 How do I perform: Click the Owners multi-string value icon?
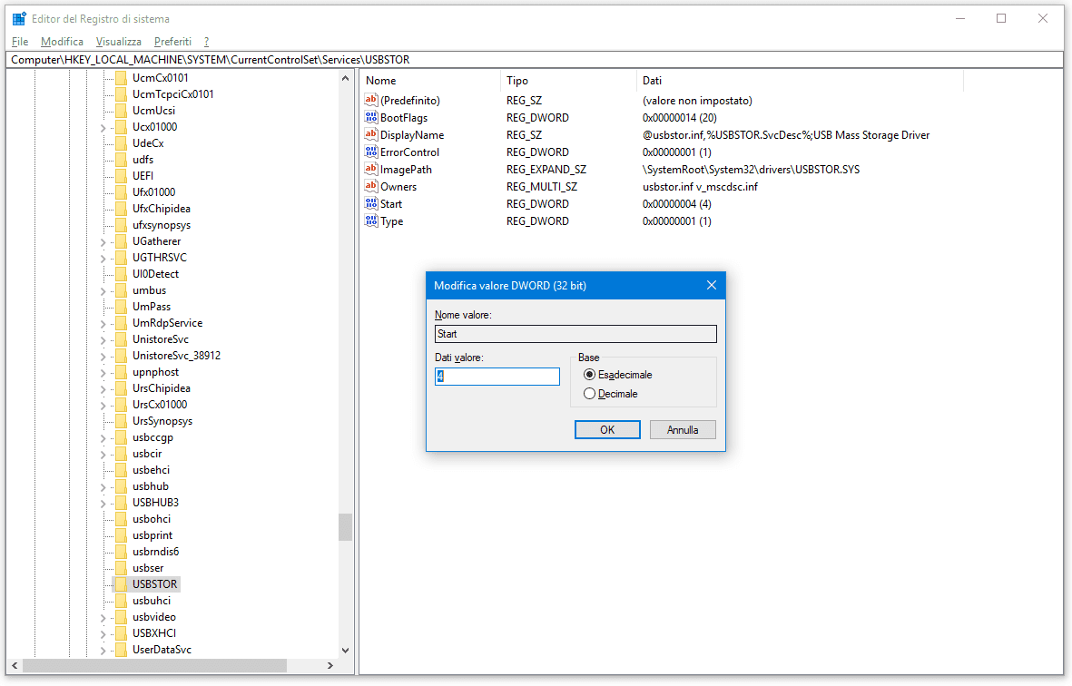(x=370, y=187)
